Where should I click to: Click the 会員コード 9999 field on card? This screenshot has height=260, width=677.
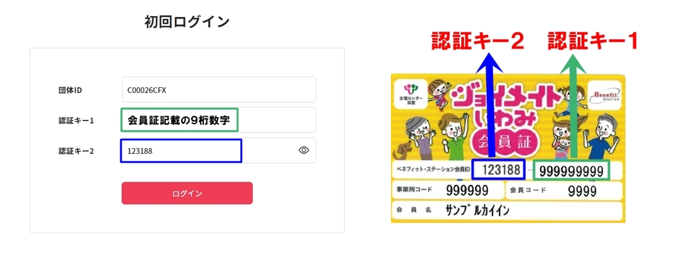coord(563,190)
